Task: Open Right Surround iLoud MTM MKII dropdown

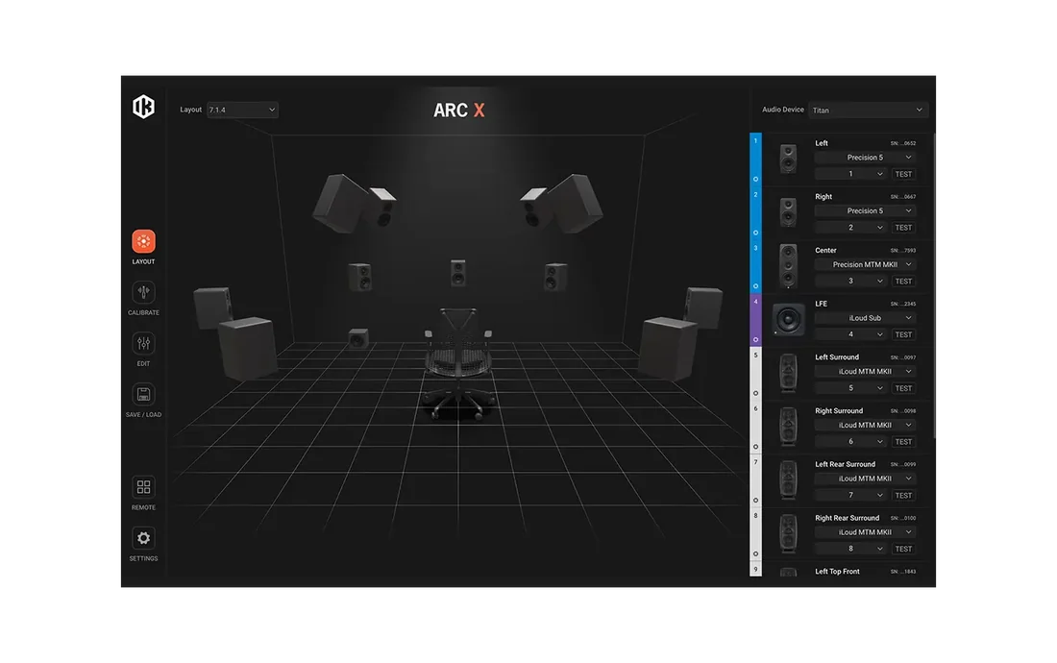Action: click(x=865, y=425)
